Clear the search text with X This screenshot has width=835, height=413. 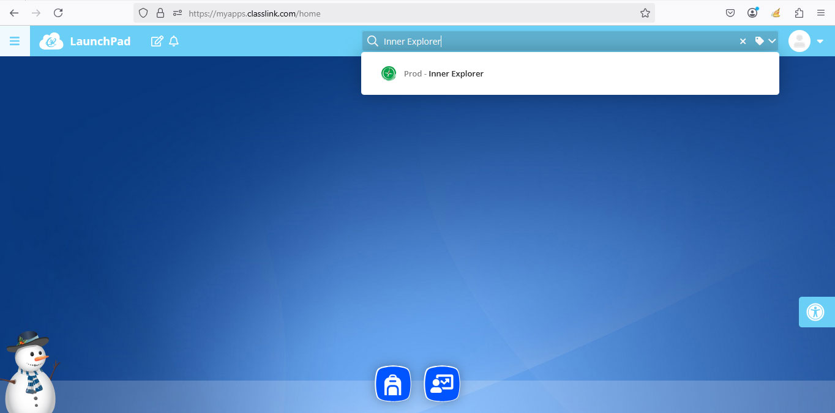click(743, 41)
